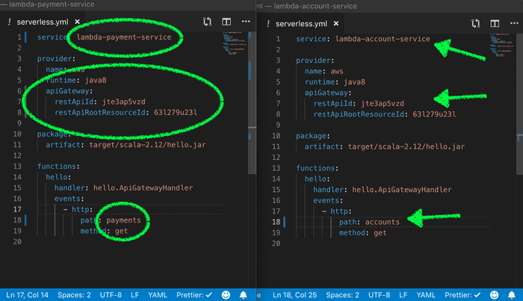523x301 pixels.
Task: Click 'provider:' key in account-service editor
Action: point(315,60)
